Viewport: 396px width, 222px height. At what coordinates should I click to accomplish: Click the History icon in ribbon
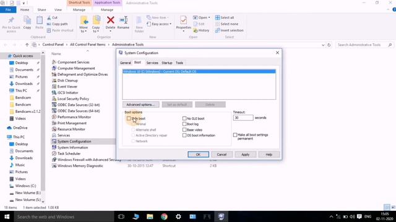pos(196,30)
